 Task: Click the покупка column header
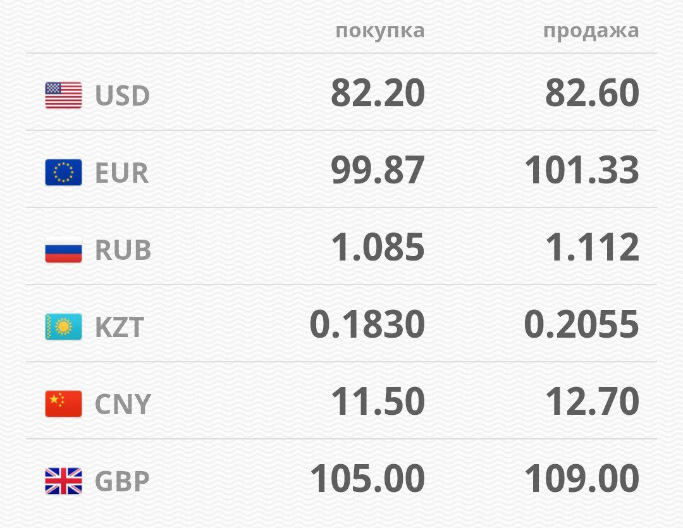click(x=379, y=30)
